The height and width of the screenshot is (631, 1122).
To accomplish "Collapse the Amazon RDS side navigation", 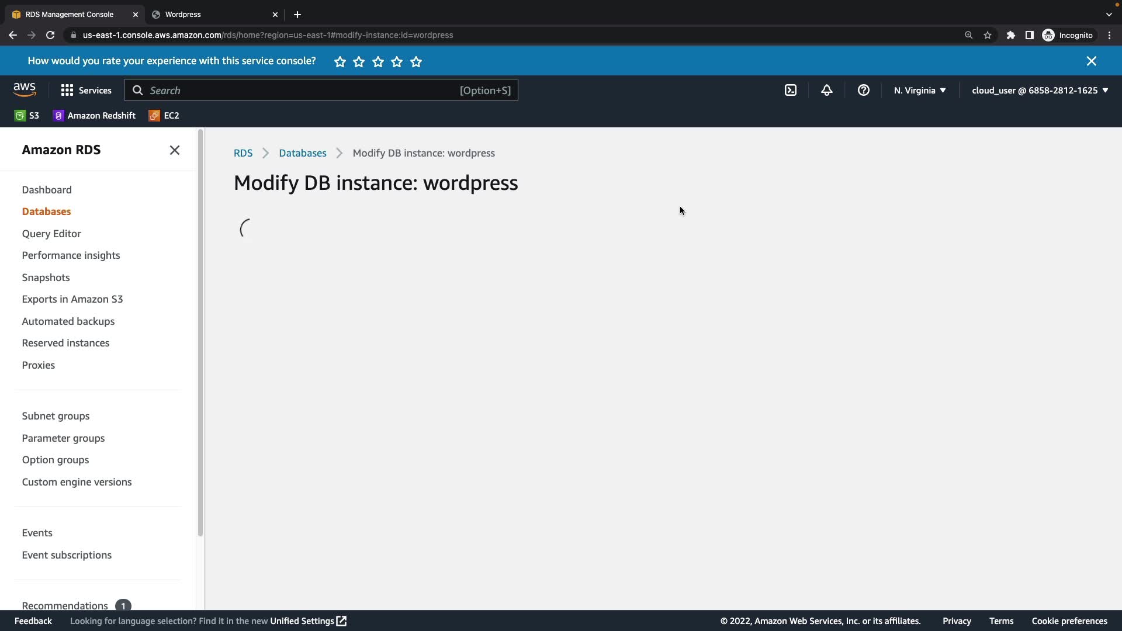I will pos(174,150).
